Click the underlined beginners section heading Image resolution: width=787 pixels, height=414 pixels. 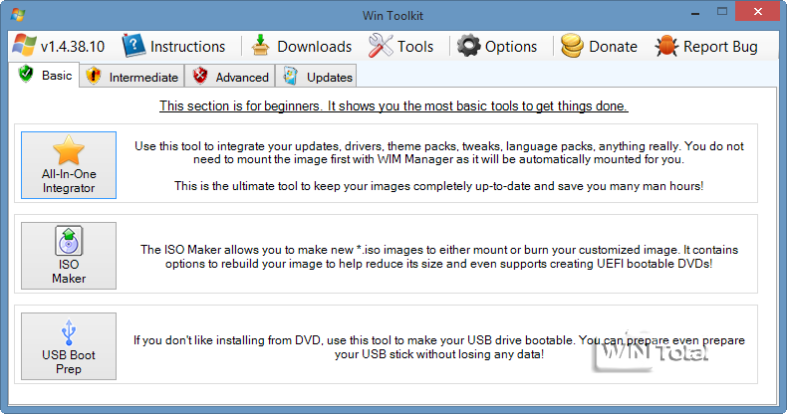393,106
